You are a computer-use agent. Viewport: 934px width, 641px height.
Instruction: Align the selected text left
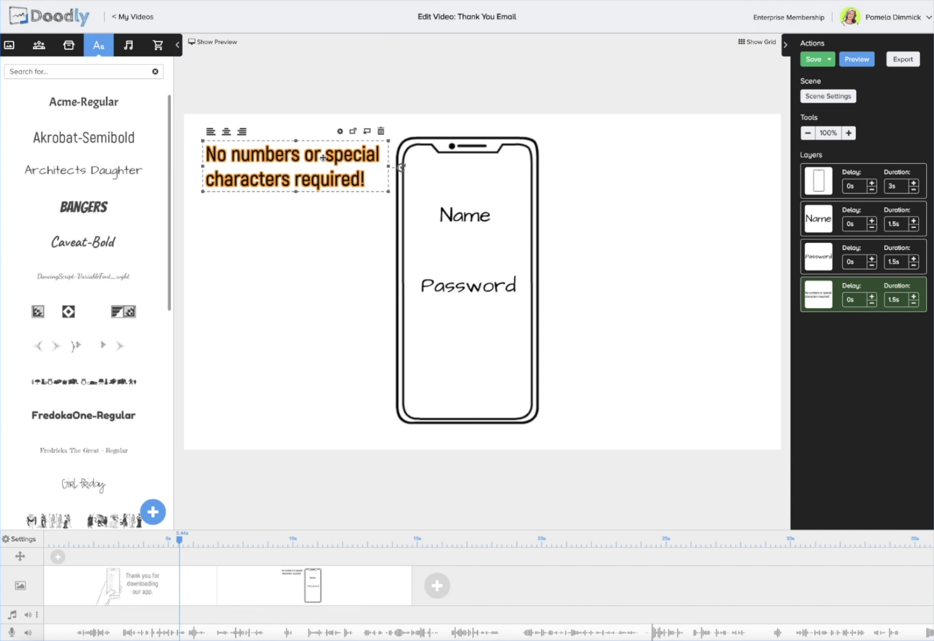tap(211, 132)
